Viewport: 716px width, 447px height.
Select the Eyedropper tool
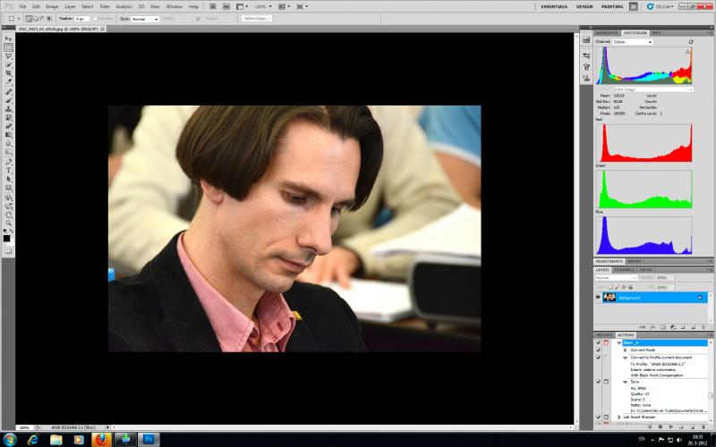tap(8, 82)
